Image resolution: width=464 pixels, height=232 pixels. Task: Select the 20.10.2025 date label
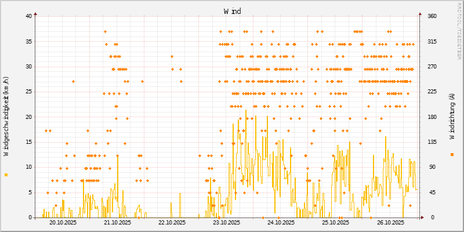(63, 223)
